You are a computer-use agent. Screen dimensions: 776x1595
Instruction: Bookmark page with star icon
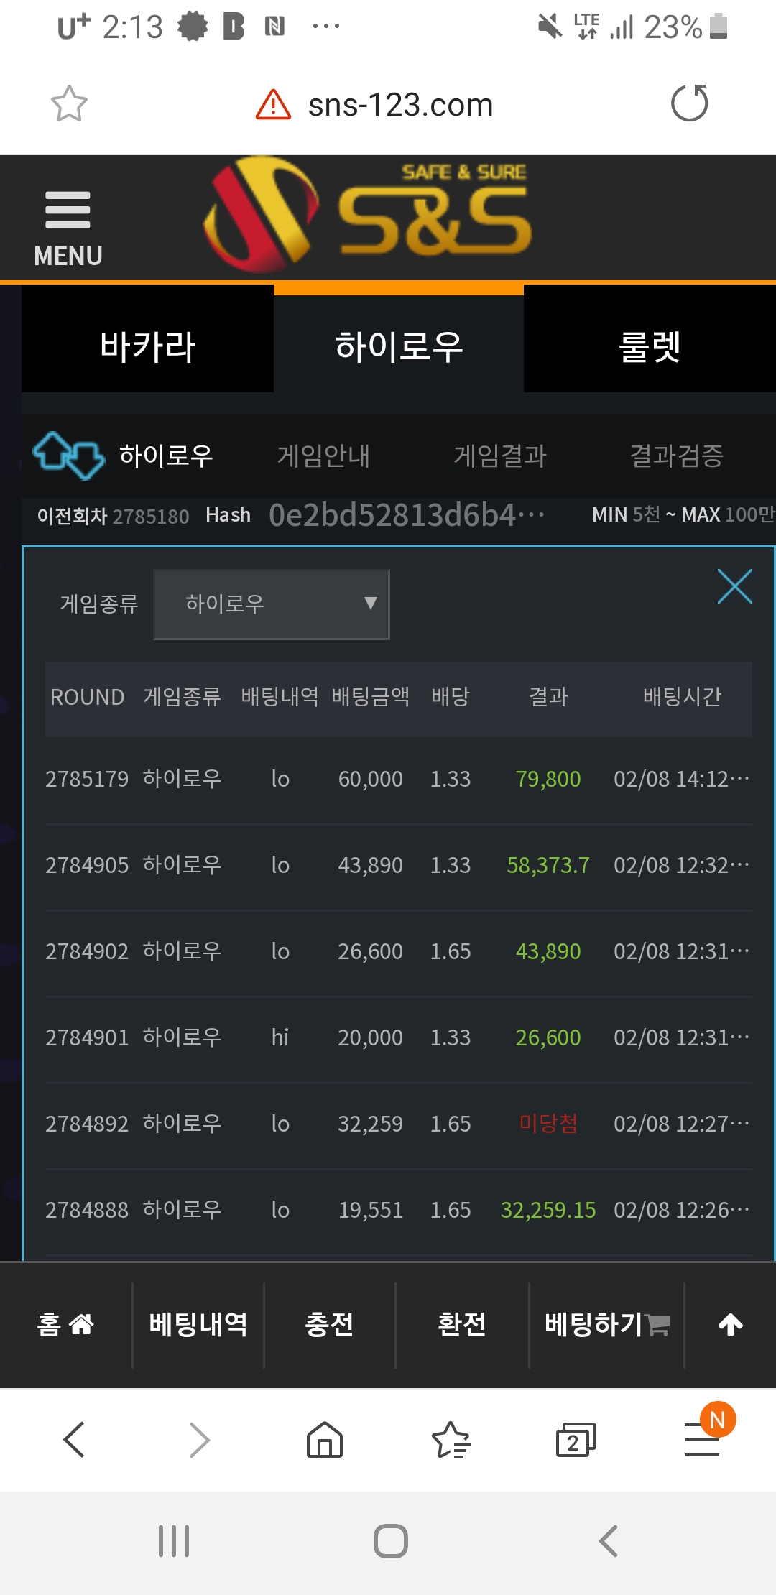(x=69, y=104)
